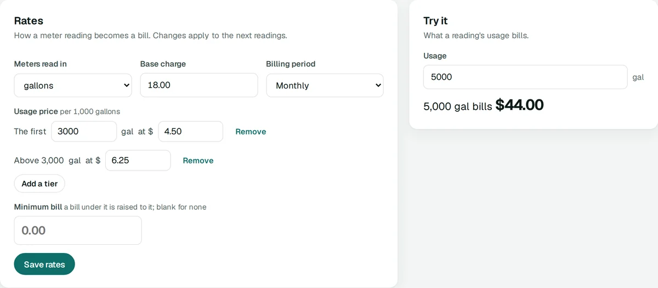Edit the 6.25 above-tier price field
Screen dimensions: 658x288
click(x=138, y=160)
